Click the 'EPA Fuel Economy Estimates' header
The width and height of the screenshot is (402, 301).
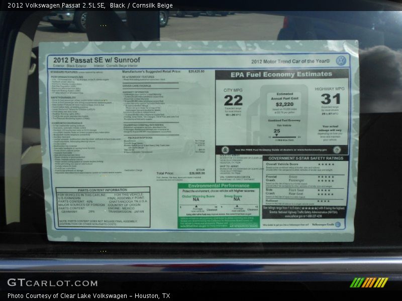[x=281, y=74]
